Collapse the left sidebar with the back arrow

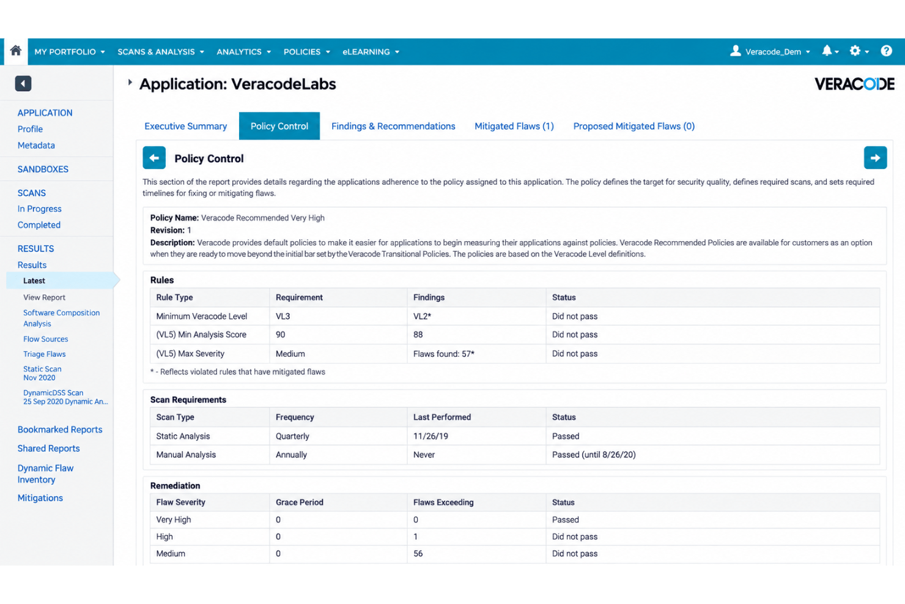click(x=23, y=83)
